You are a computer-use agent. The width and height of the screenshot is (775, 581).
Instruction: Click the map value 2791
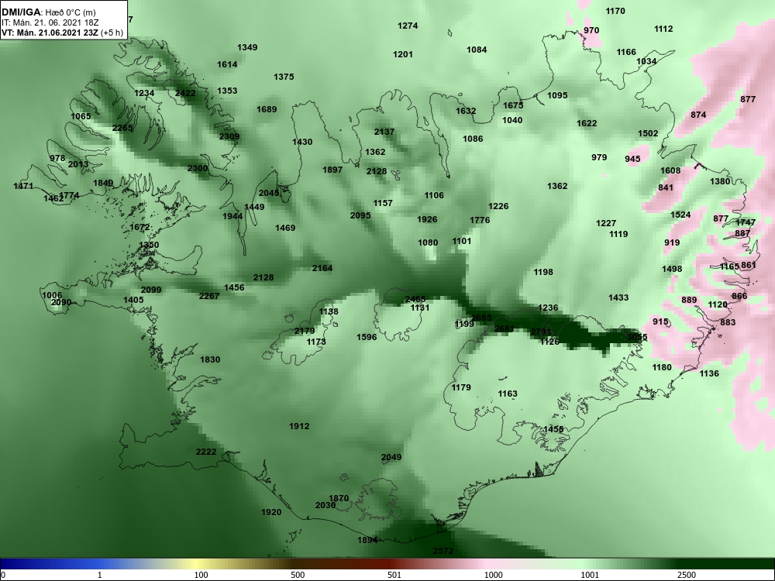(541, 332)
